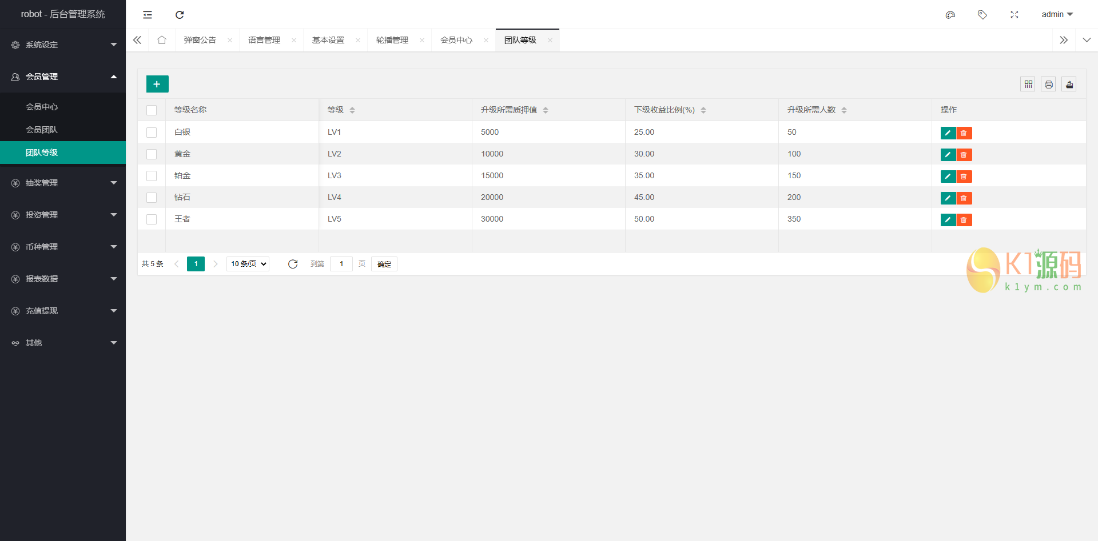Open 会员团队 in the sidebar
The image size is (1098, 541).
click(42, 130)
